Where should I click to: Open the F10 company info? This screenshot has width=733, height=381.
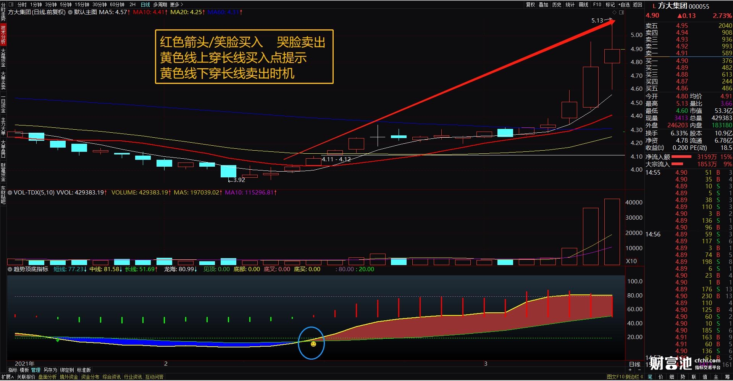click(x=597, y=5)
